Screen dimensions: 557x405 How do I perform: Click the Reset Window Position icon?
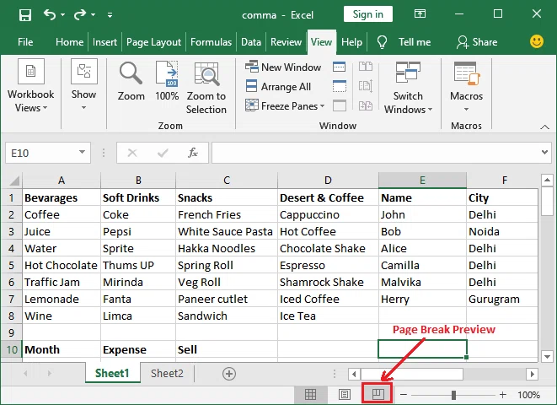[x=366, y=106]
